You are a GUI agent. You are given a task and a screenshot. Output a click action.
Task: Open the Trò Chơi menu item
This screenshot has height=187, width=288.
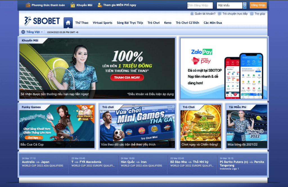pos(154,23)
